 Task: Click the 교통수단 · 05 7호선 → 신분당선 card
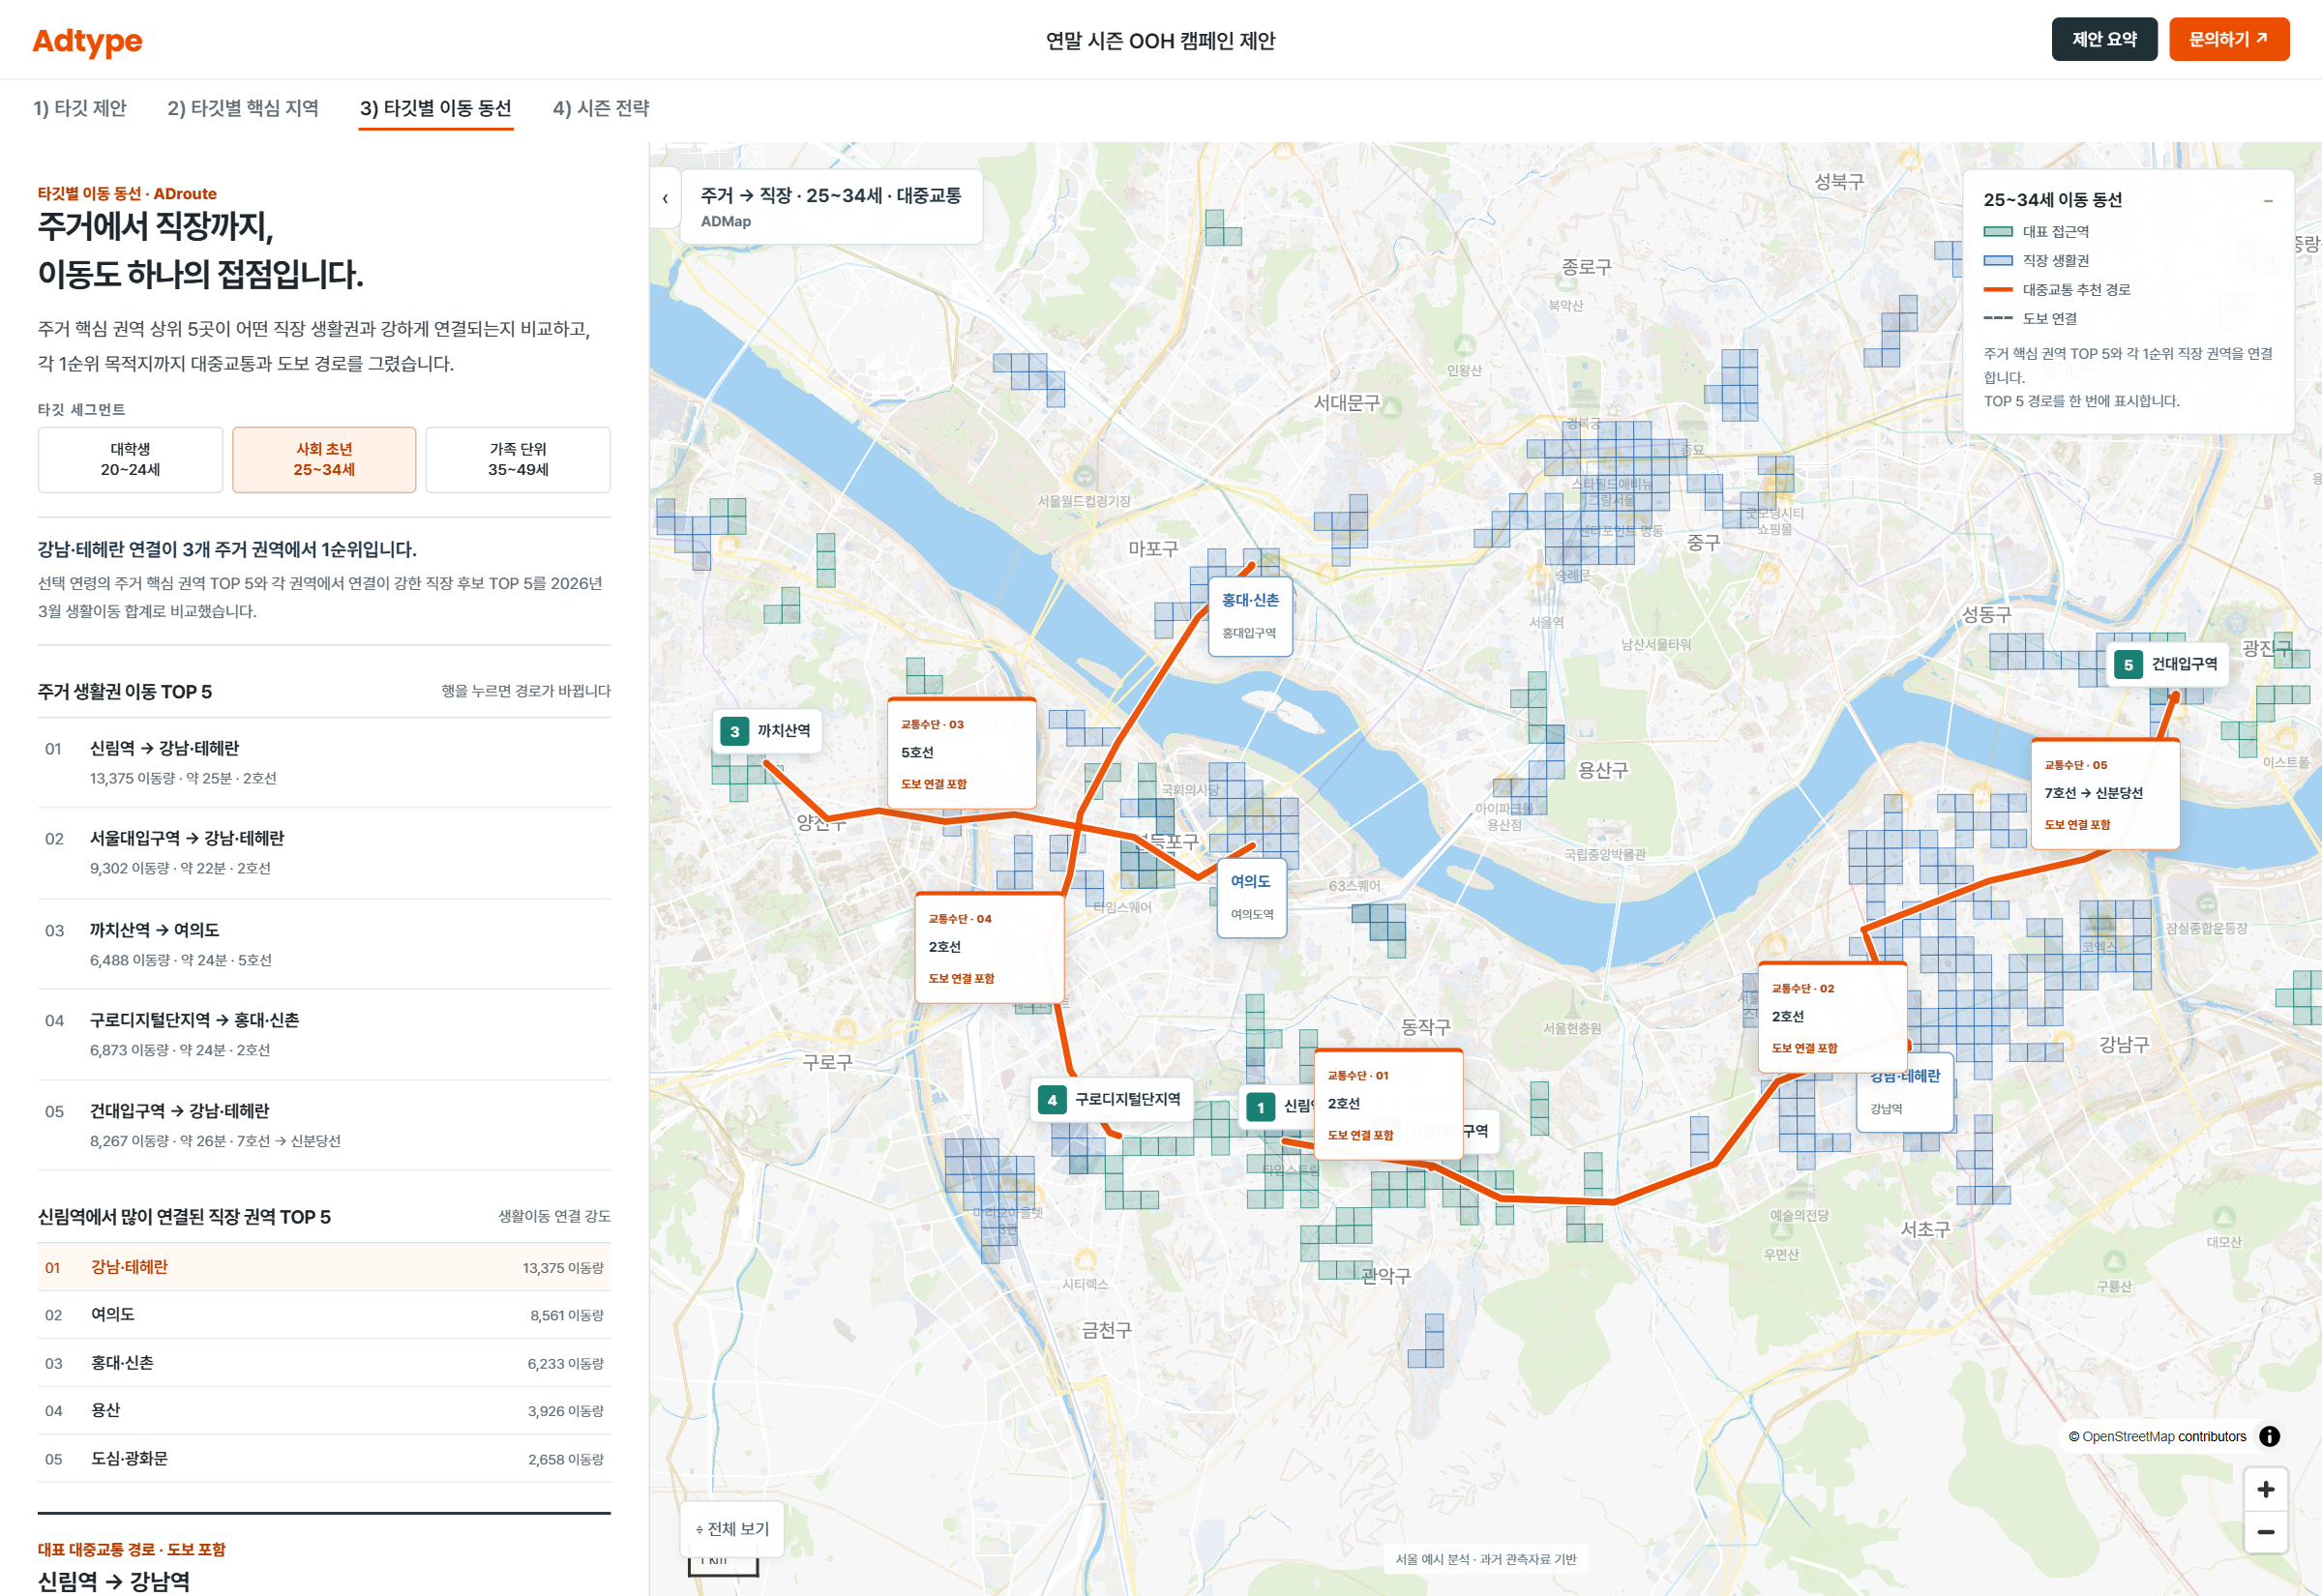2105,794
